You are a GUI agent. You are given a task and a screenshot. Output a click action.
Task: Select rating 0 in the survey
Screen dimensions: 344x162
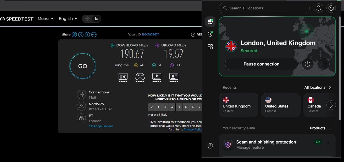(152, 107)
